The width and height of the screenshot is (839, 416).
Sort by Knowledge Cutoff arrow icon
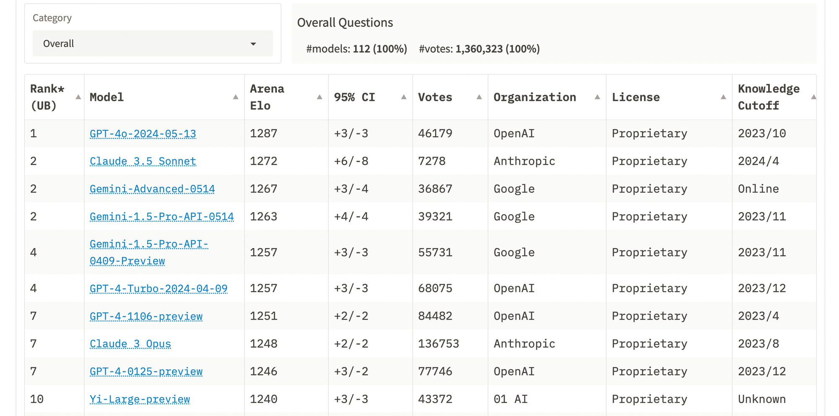click(x=813, y=97)
